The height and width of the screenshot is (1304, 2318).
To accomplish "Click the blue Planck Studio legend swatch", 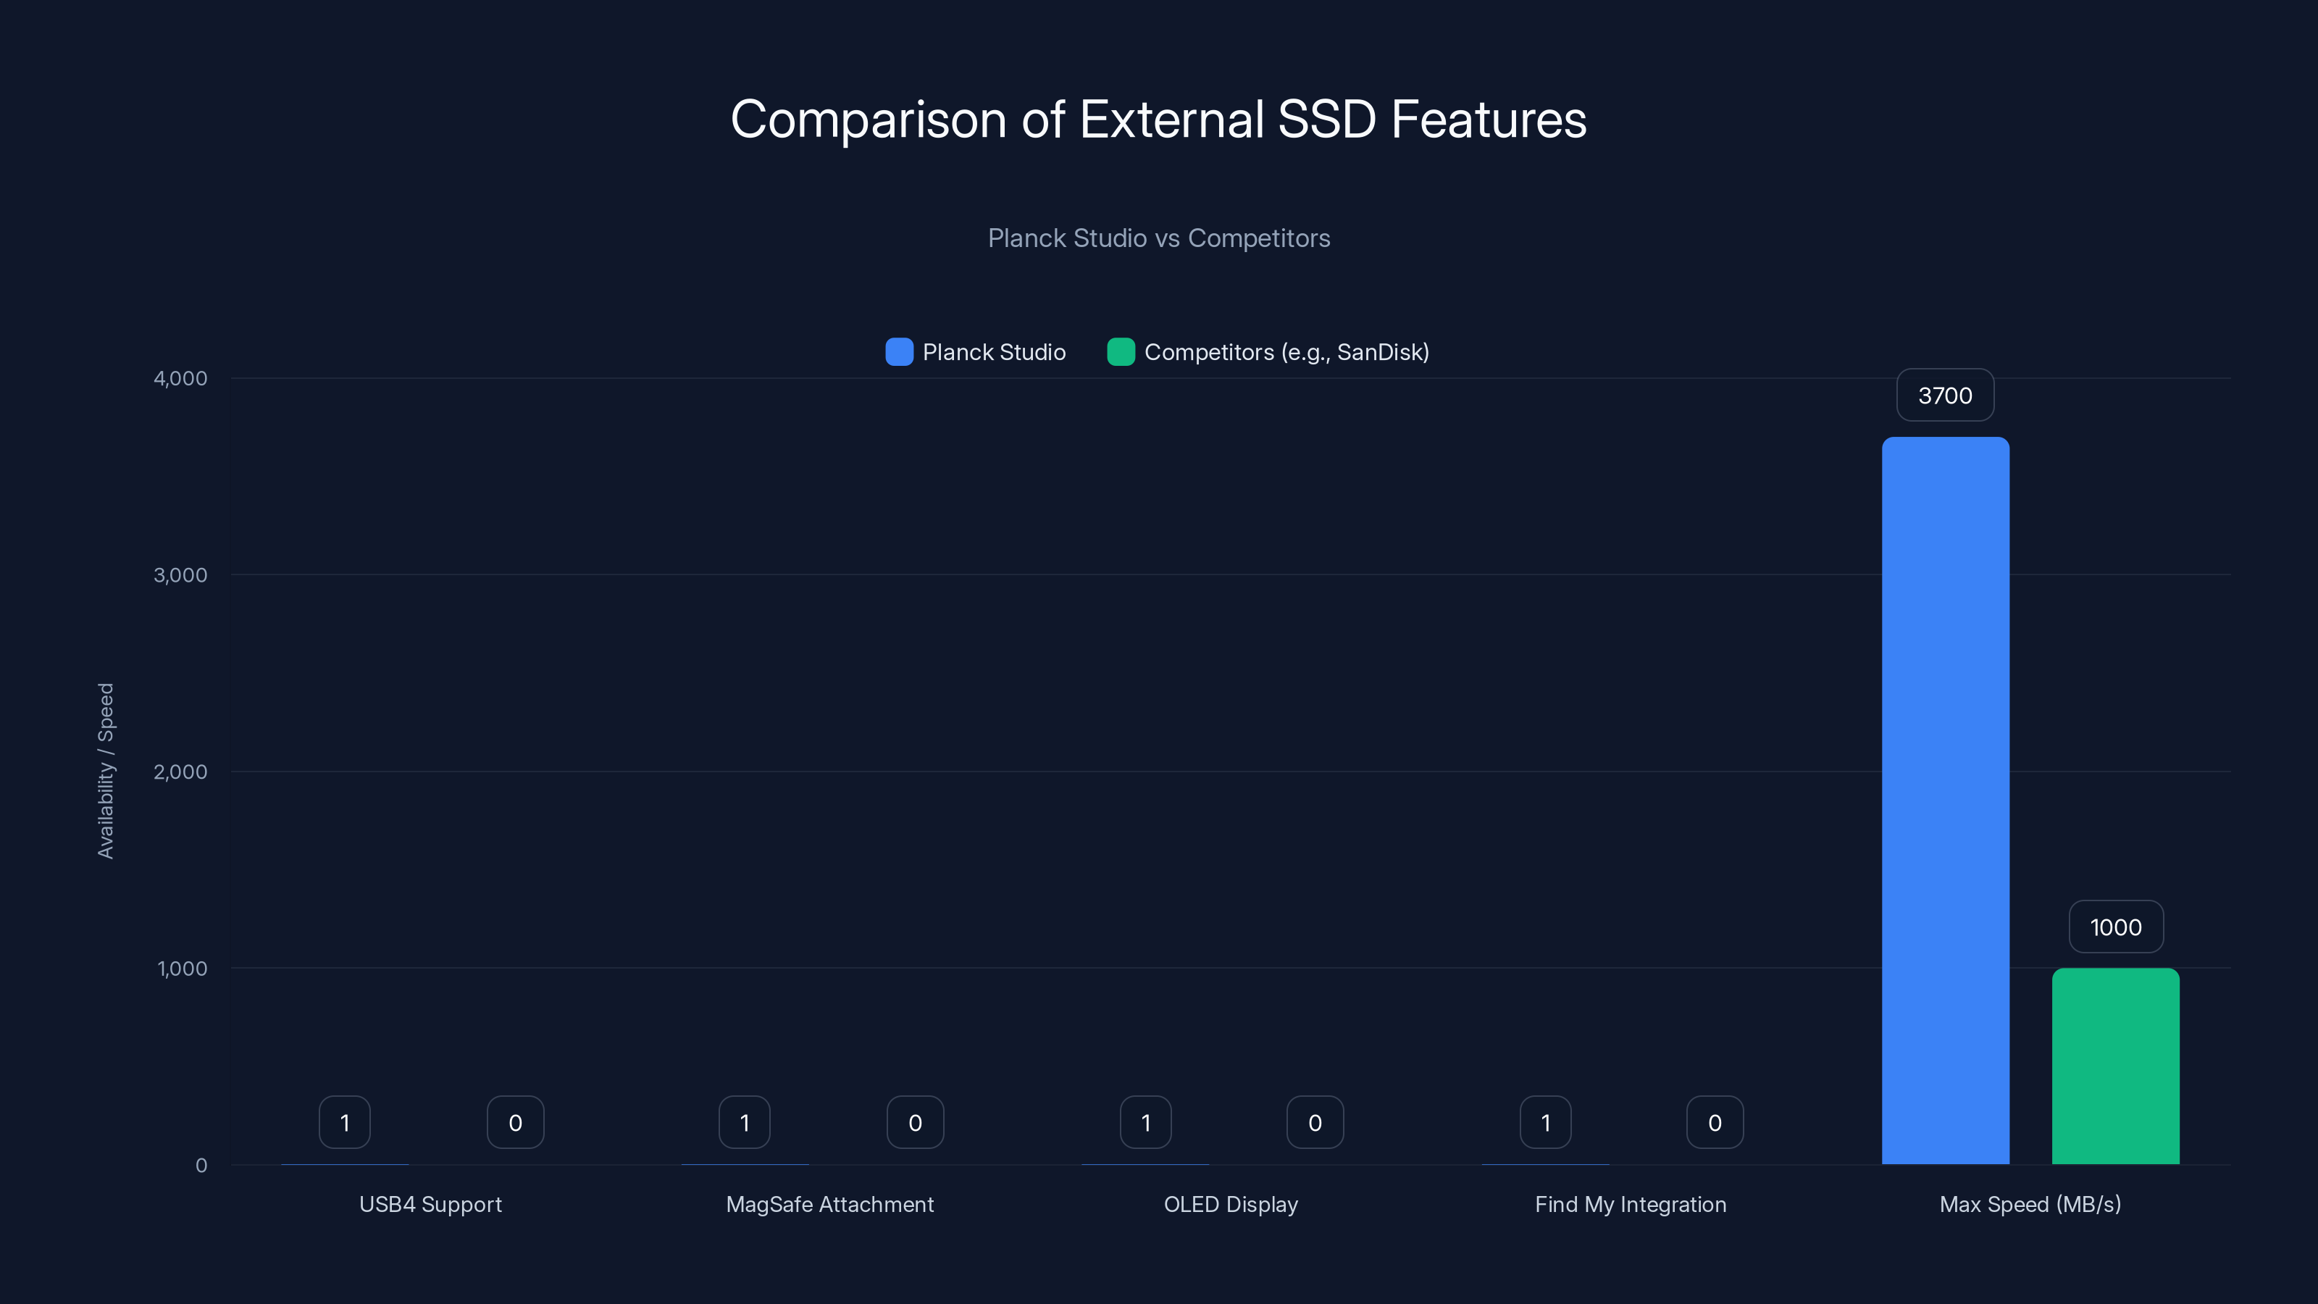I will tap(898, 352).
